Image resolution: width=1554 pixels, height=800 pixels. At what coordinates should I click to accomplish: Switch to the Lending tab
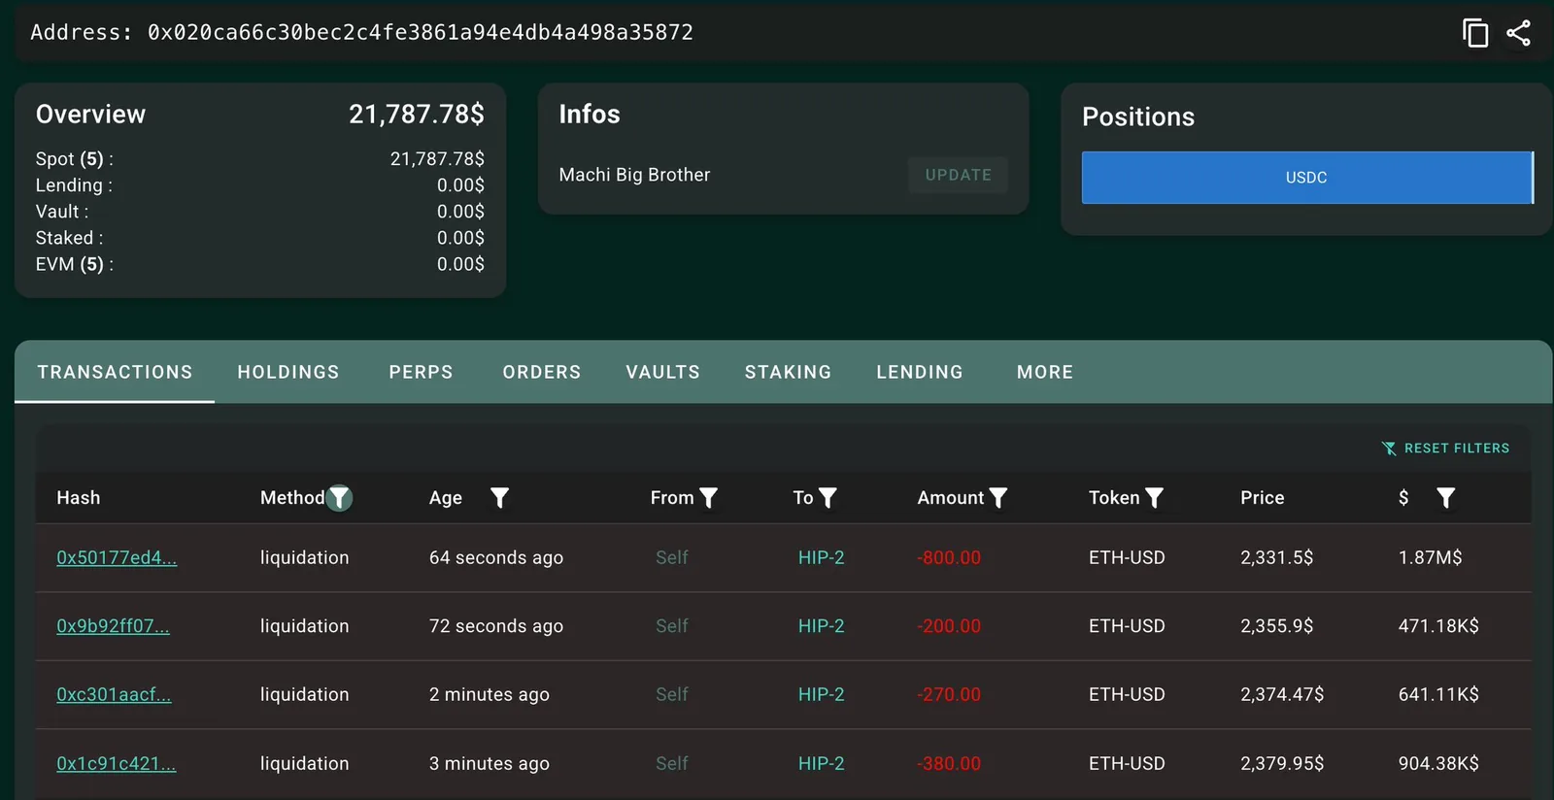point(920,372)
